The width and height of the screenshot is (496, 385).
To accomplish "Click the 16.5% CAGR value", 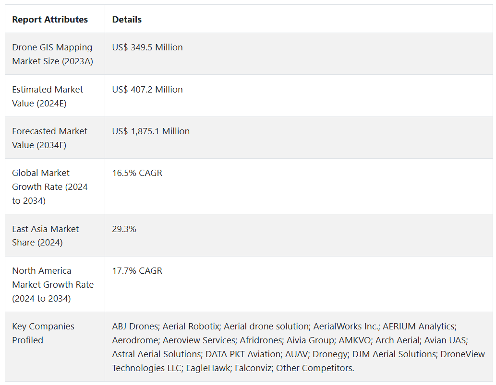I will [x=137, y=173].
